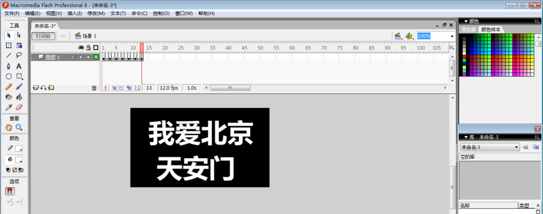Screen dimensions: 543x214
Task: Select the Hand tool
Action: tap(9, 127)
